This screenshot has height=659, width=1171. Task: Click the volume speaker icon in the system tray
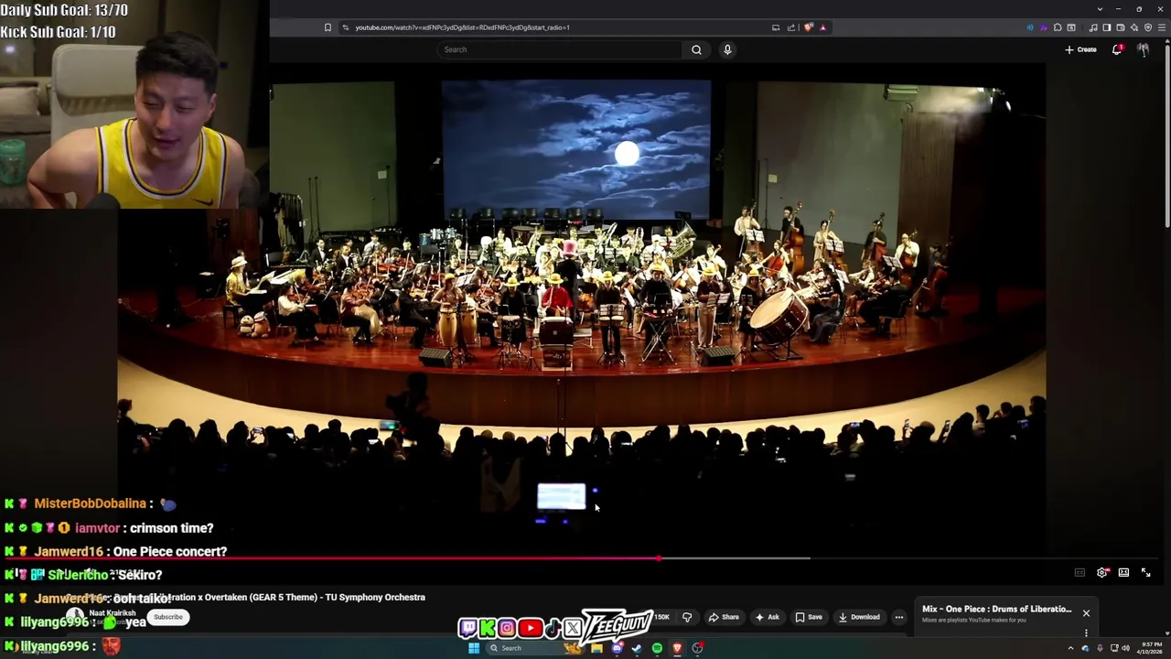pyautogui.click(x=1125, y=648)
